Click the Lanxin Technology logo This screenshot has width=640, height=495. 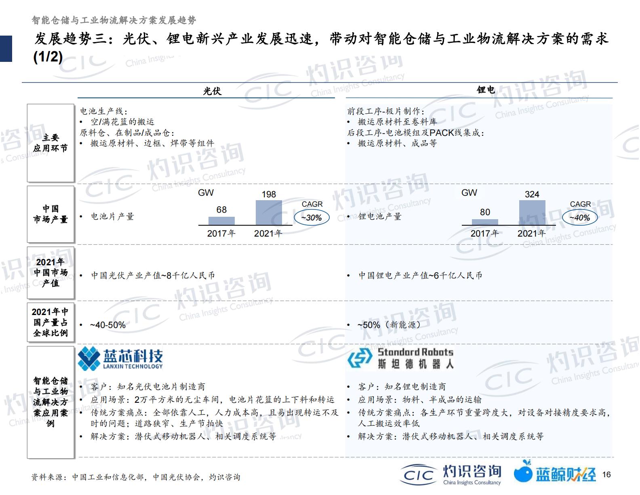tap(120, 358)
